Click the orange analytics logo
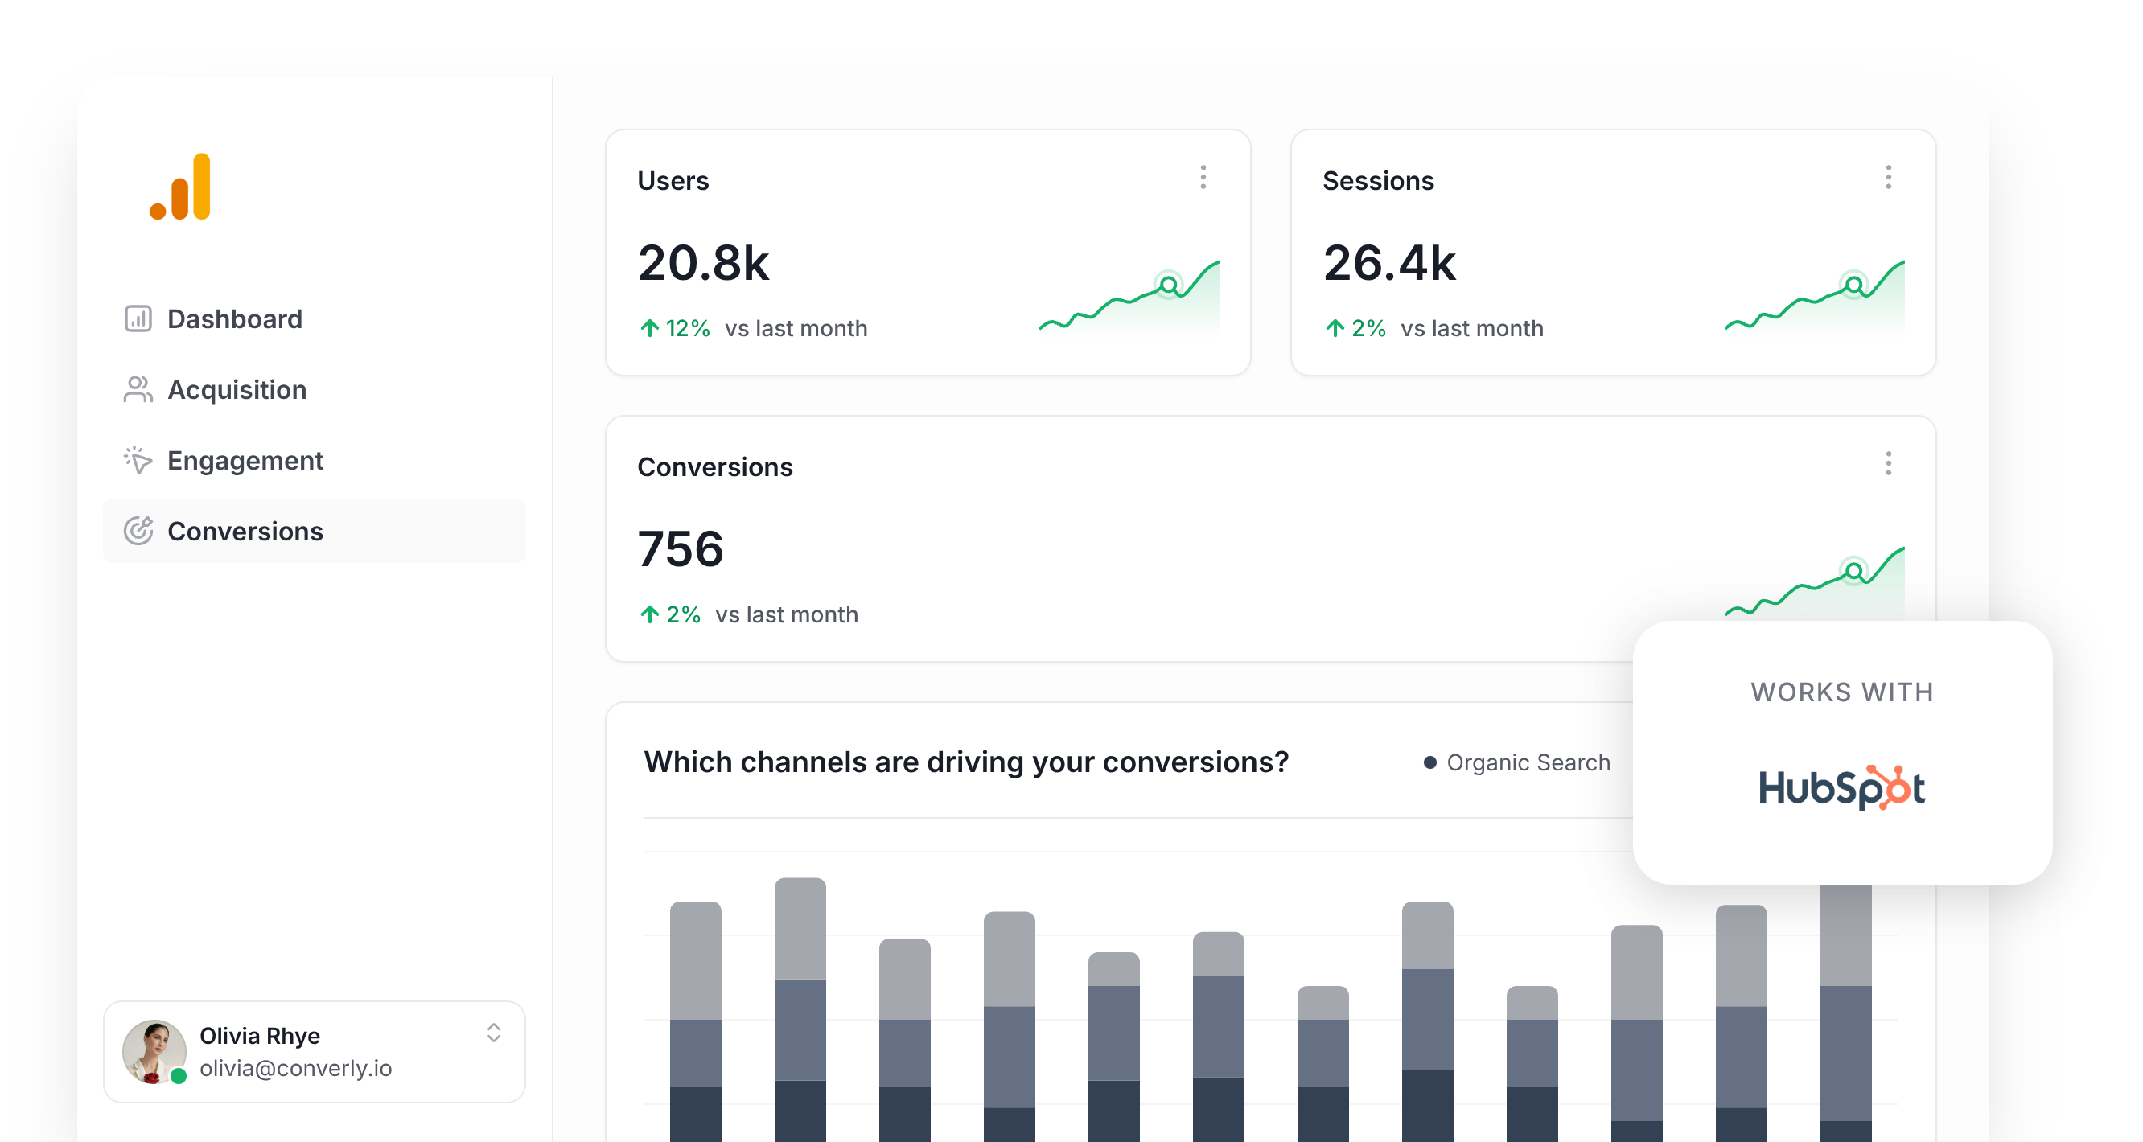2143x1142 pixels. [179, 187]
